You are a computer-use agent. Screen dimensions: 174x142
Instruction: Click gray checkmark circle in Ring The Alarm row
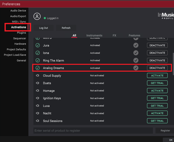(x=136, y=60)
